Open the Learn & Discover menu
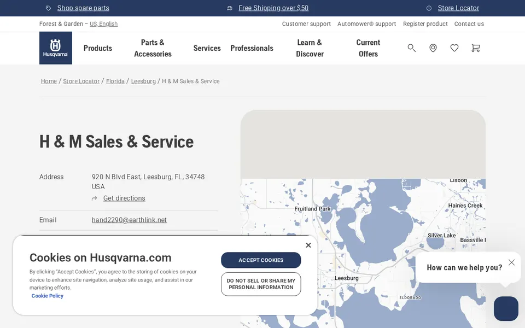Image resolution: width=525 pixels, height=328 pixels. coord(310,48)
